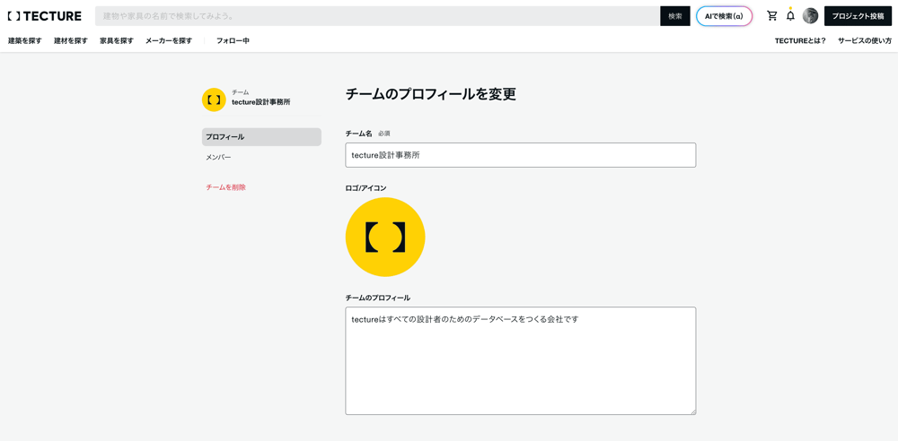Click the プロジェクト投稿 button

point(858,16)
